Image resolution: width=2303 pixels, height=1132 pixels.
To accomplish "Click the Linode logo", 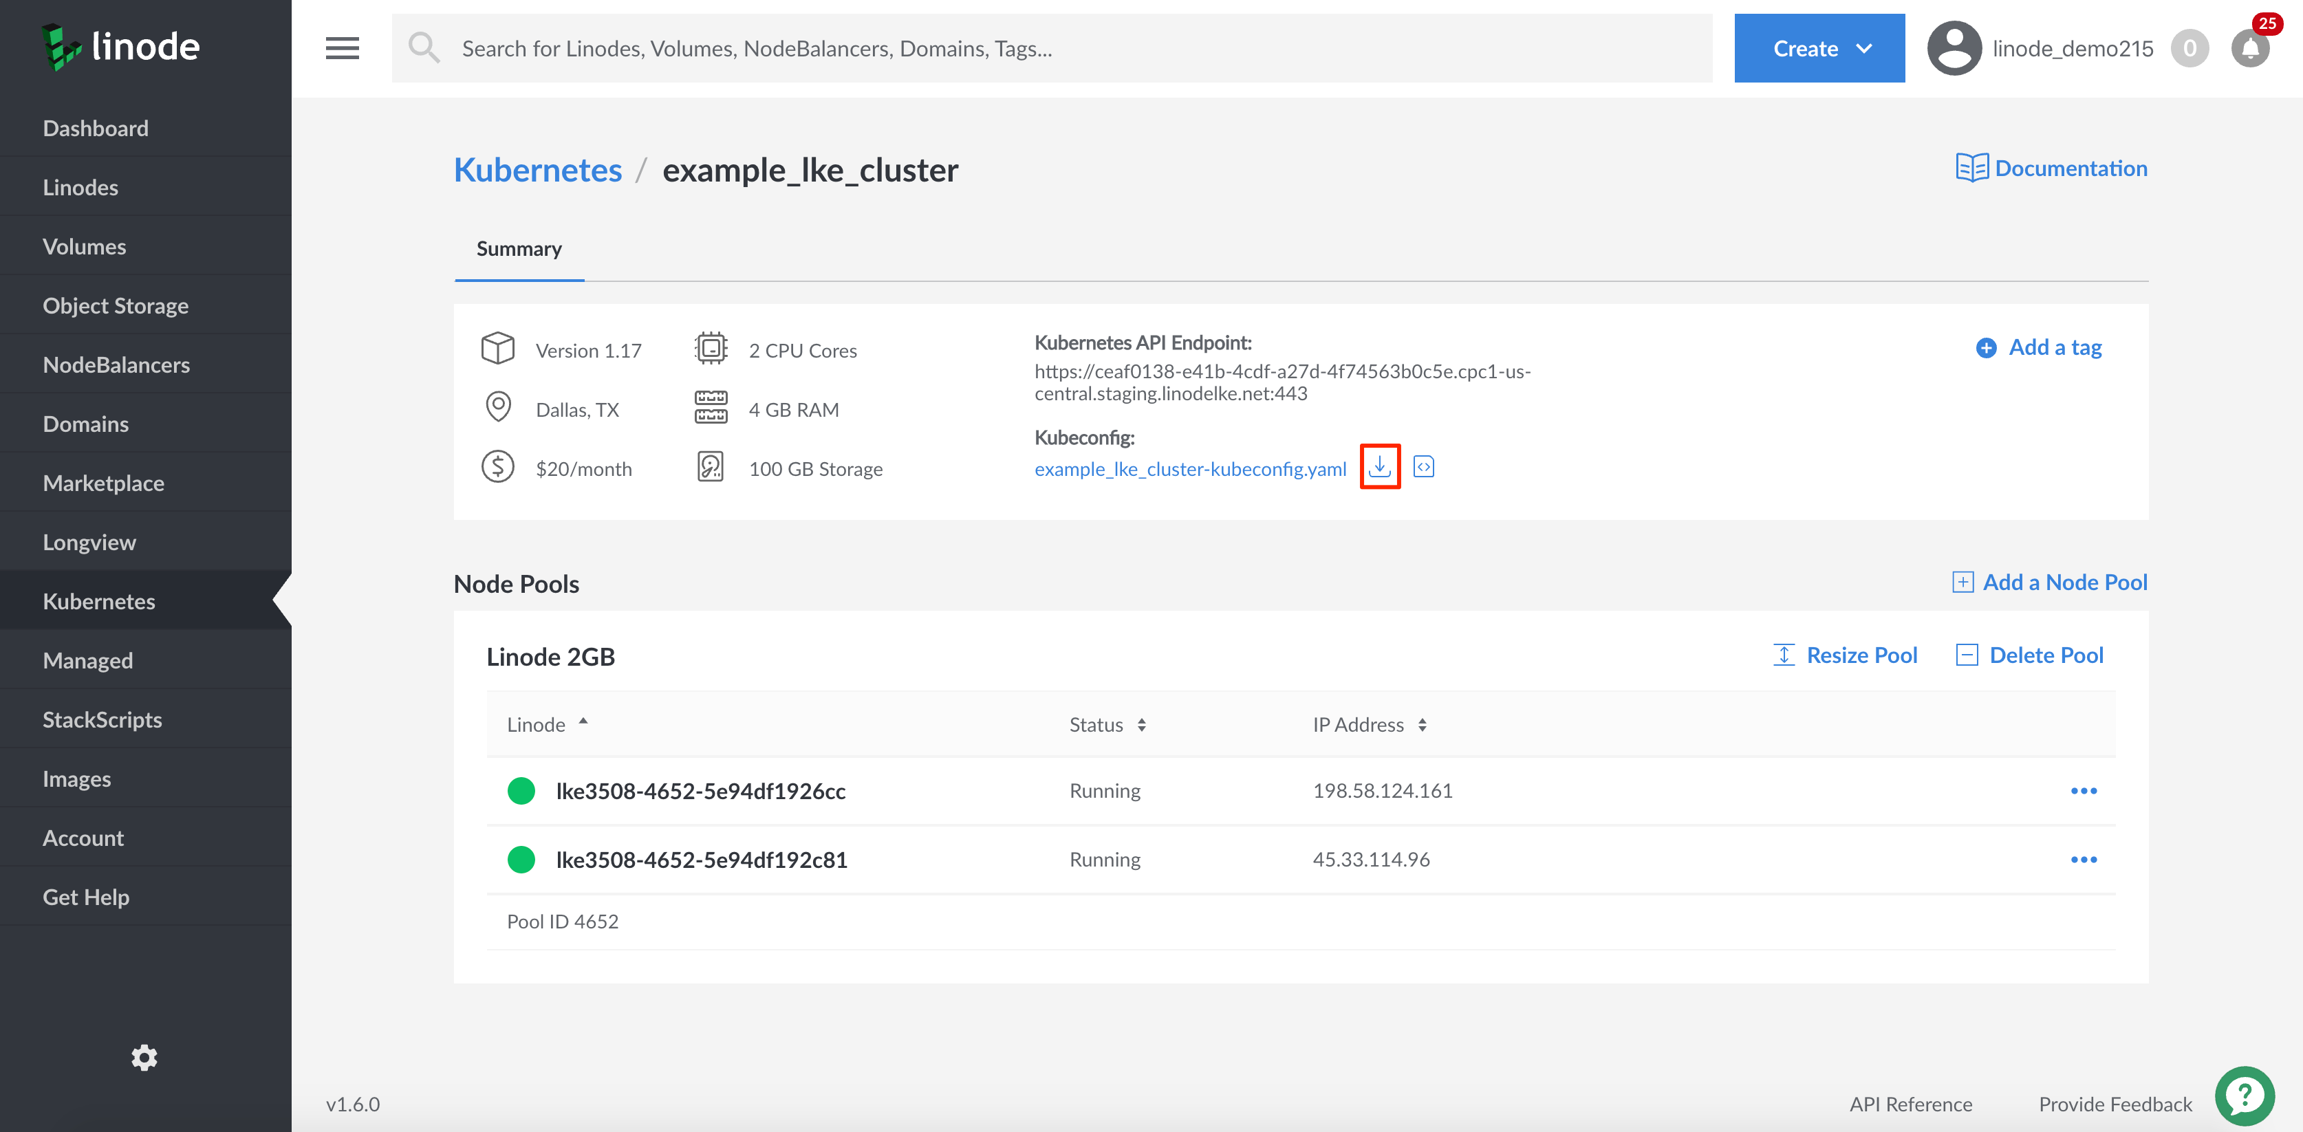I will (x=120, y=47).
